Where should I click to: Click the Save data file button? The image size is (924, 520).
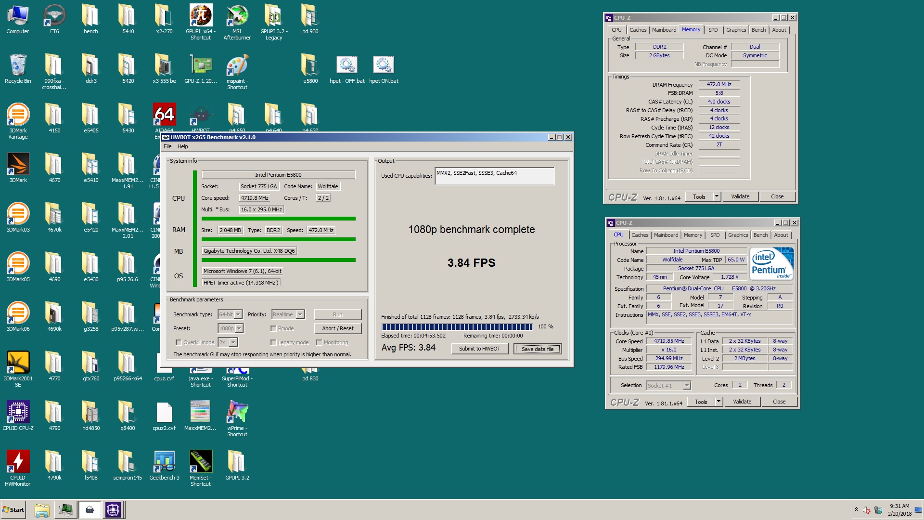tap(538, 349)
